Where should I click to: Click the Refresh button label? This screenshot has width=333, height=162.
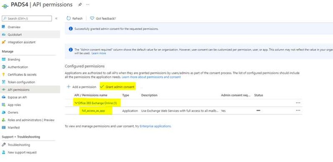[x=77, y=19]
